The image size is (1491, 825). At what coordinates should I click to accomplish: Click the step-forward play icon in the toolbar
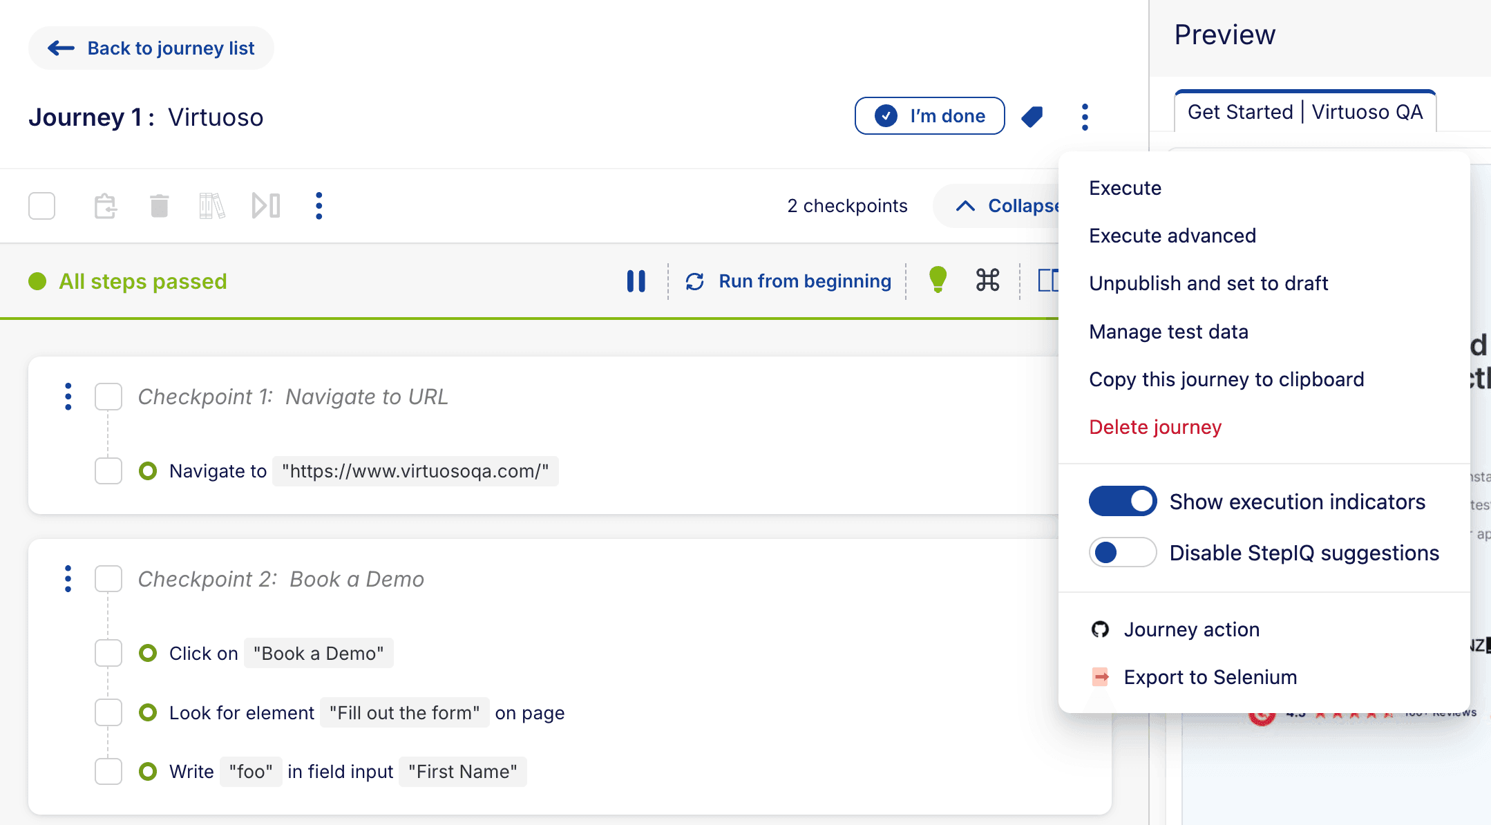[x=266, y=206]
